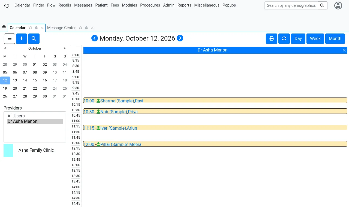The image size is (349, 207).
Task: Close the Message Center tab
Action: click(x=92, y=28)
